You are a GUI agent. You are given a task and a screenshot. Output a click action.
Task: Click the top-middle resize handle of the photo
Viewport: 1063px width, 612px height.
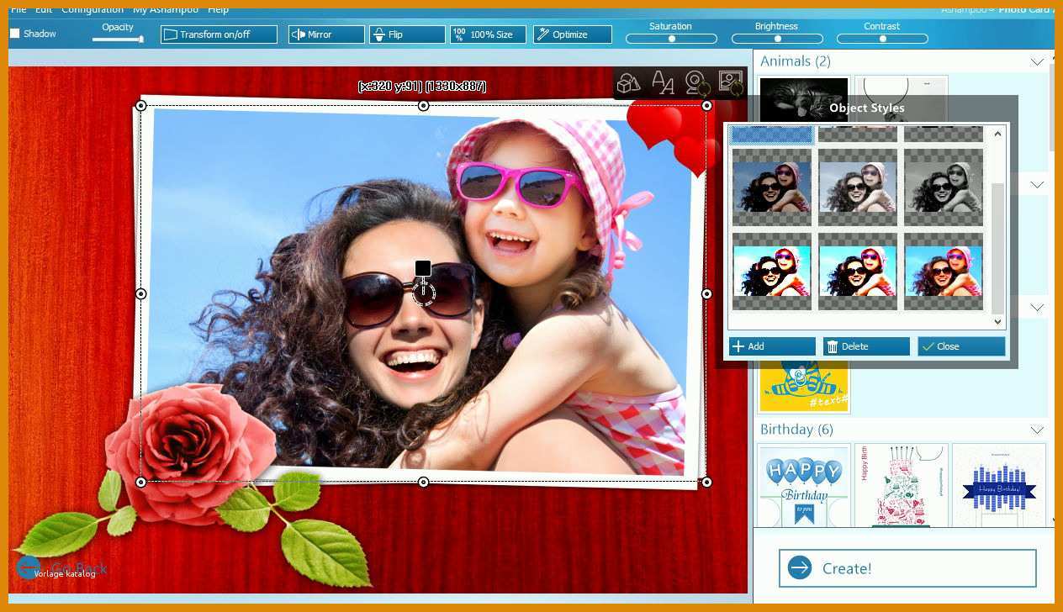coord(424,106)
